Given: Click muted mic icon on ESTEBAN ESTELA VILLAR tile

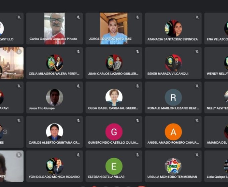Looking at the screenshot, I should 137,155.
